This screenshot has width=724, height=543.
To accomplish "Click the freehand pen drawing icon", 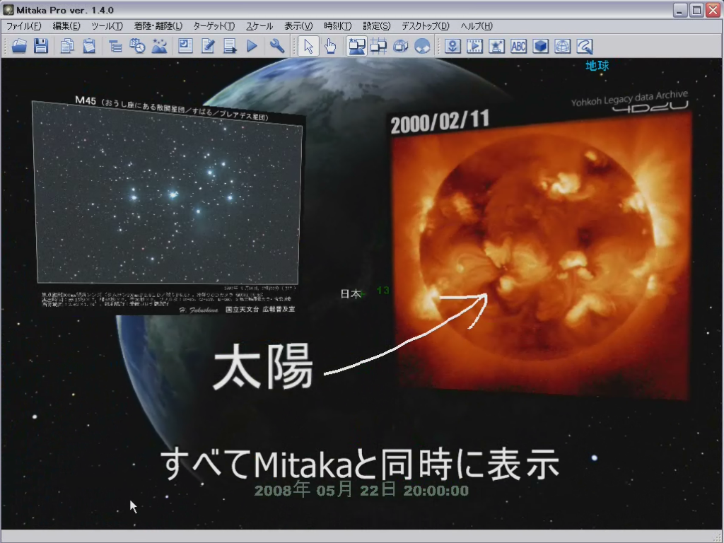I will click(x=585, y=46).
